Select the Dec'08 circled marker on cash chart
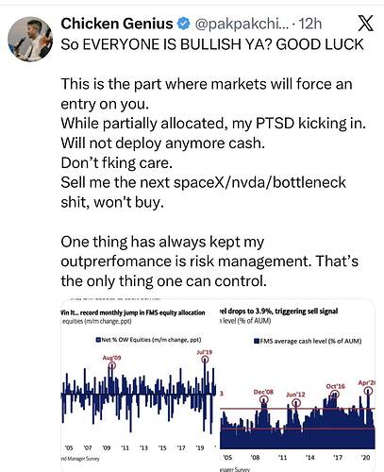Screen dimensions: 384x472 264,399
